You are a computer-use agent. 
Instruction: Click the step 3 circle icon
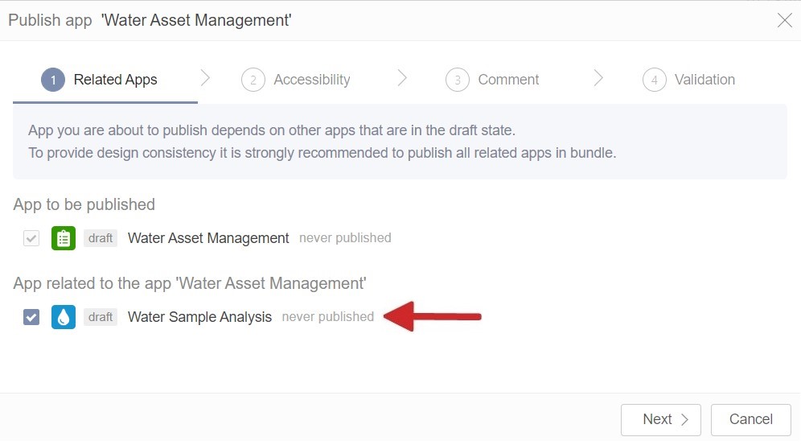point(458,80)
